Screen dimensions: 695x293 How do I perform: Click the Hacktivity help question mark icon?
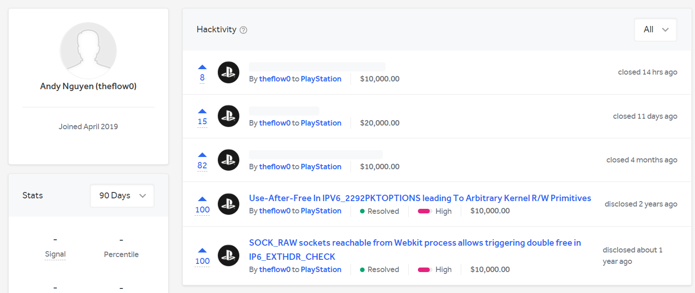(243, 30)
